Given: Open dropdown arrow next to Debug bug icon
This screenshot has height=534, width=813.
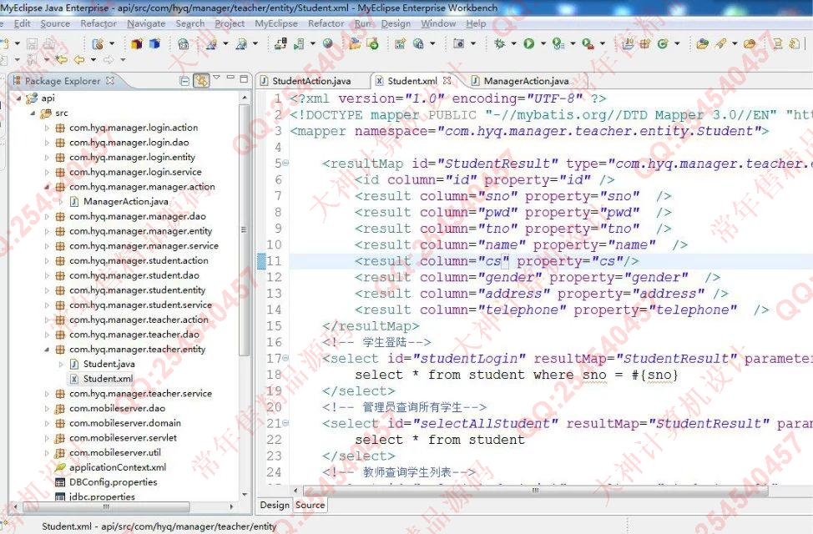Looking at the screenshot, I should [x=513, y=44].
